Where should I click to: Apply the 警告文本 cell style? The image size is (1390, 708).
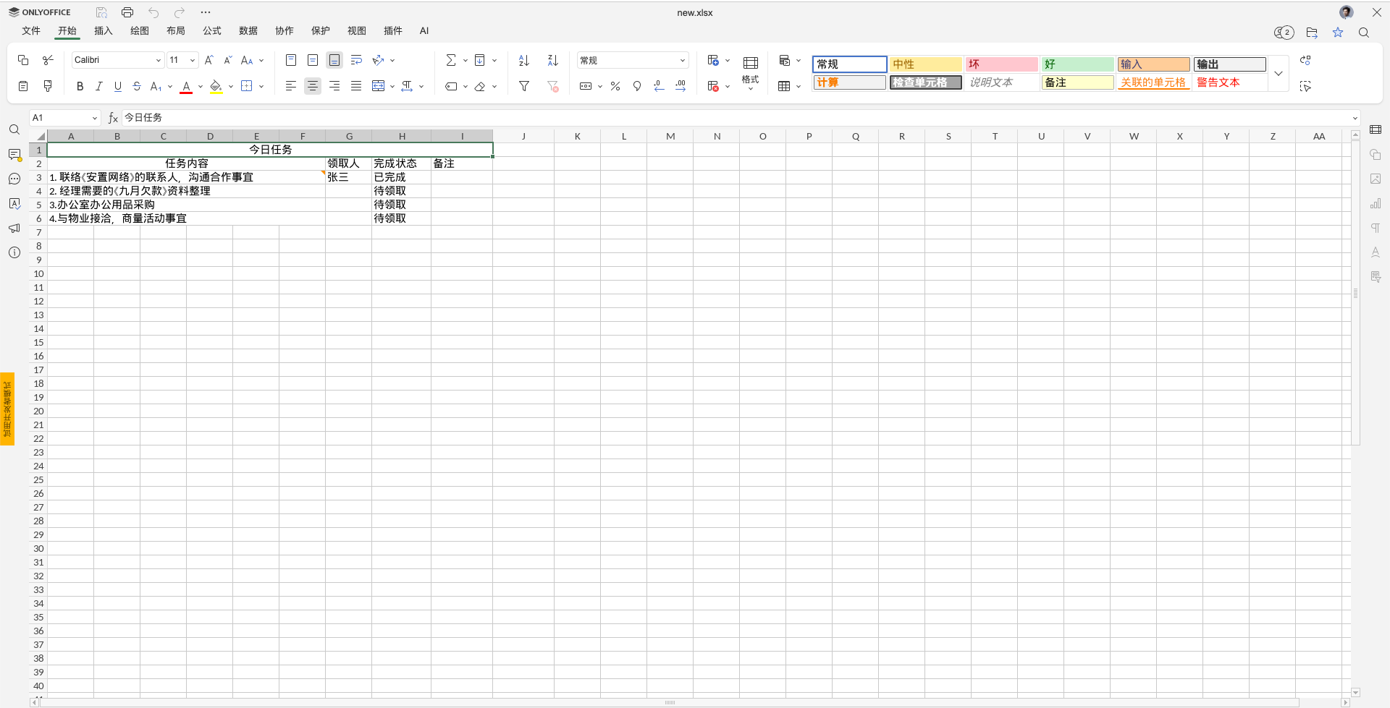coord(1229,82)
